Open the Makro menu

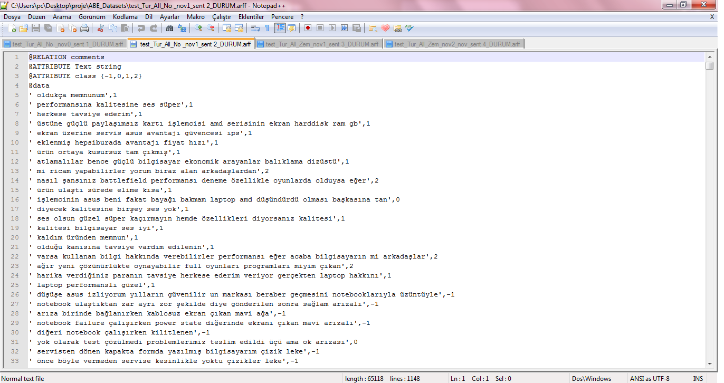(196, 17)
